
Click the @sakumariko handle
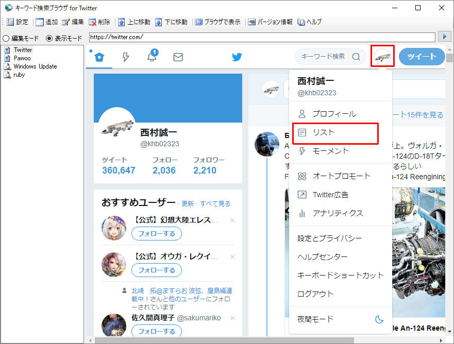click(x=198, y=318)
